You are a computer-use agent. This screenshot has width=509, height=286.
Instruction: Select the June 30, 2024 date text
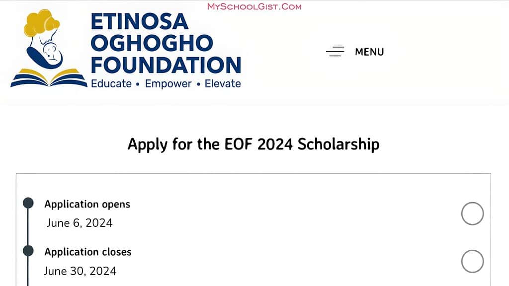80,271
